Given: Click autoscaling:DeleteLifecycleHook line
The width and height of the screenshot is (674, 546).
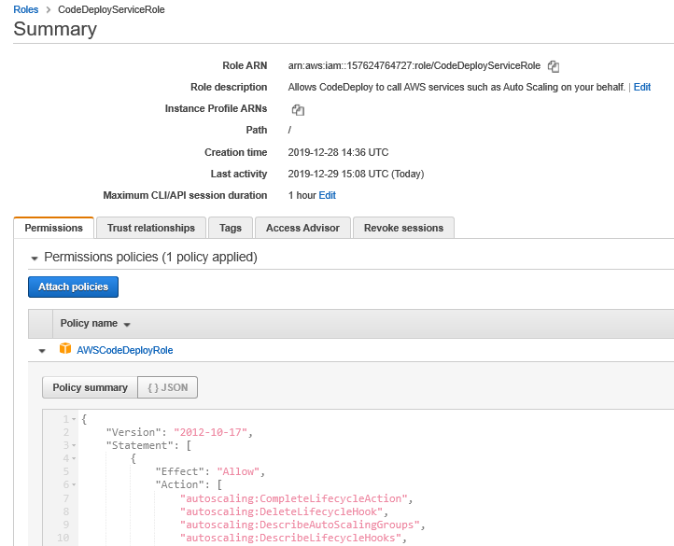Looking at the screenshot, I should tap(282, 511).
